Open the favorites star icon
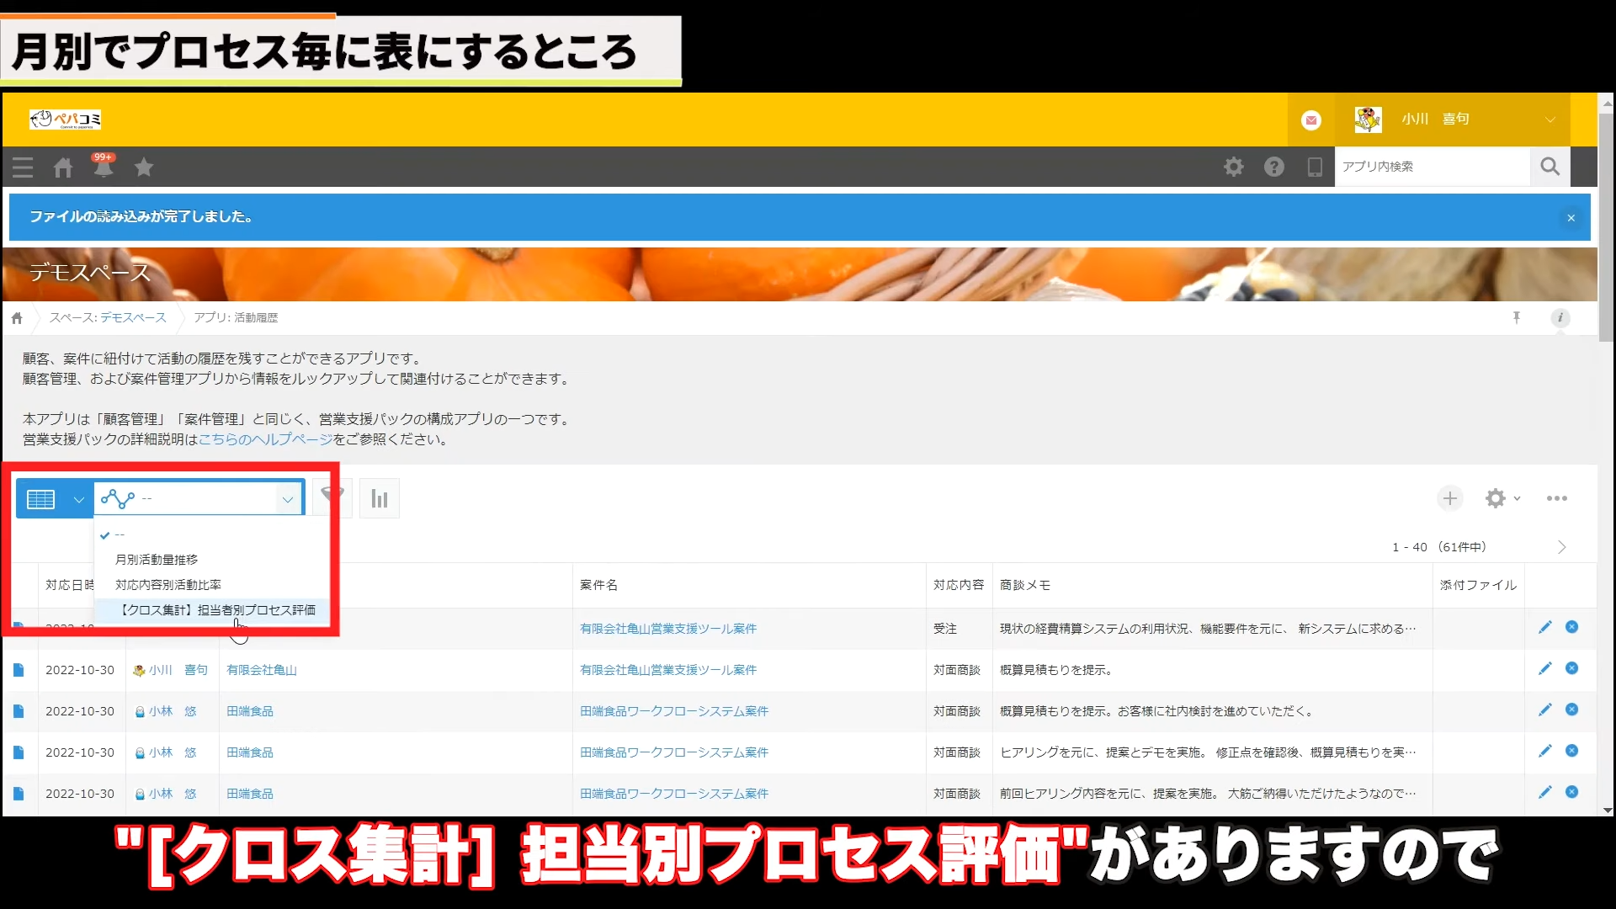Image resolution: width=1616 pixels, height=909 pixels. pos(144,167)
